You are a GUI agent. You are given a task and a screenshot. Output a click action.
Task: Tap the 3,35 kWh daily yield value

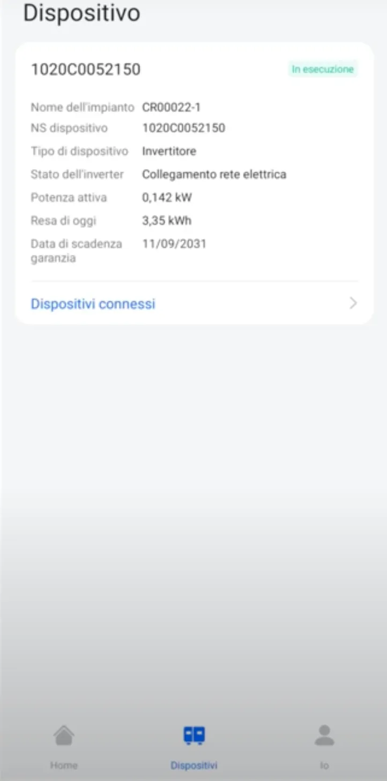(167, 220)
